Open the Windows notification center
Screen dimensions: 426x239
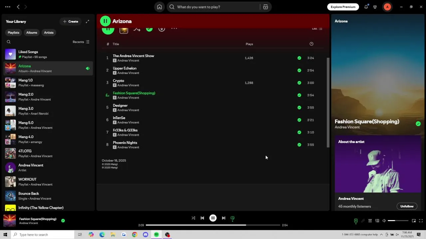pyautogui.click(x=419, y=235)
